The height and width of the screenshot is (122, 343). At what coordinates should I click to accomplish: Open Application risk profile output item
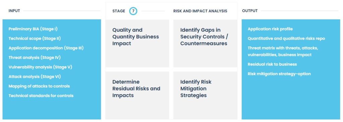click(270, 29)
